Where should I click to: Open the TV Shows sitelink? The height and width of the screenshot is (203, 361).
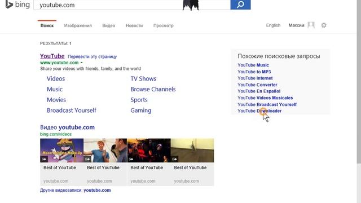pyautogui.click(x=143, y=79)
